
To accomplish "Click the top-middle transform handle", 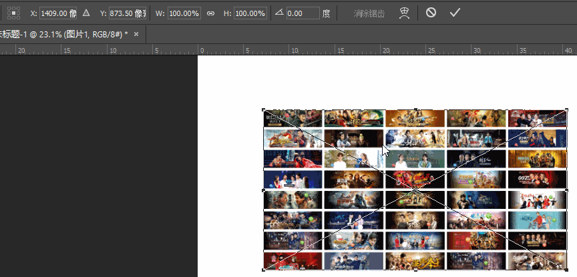I will click(415, 109).
